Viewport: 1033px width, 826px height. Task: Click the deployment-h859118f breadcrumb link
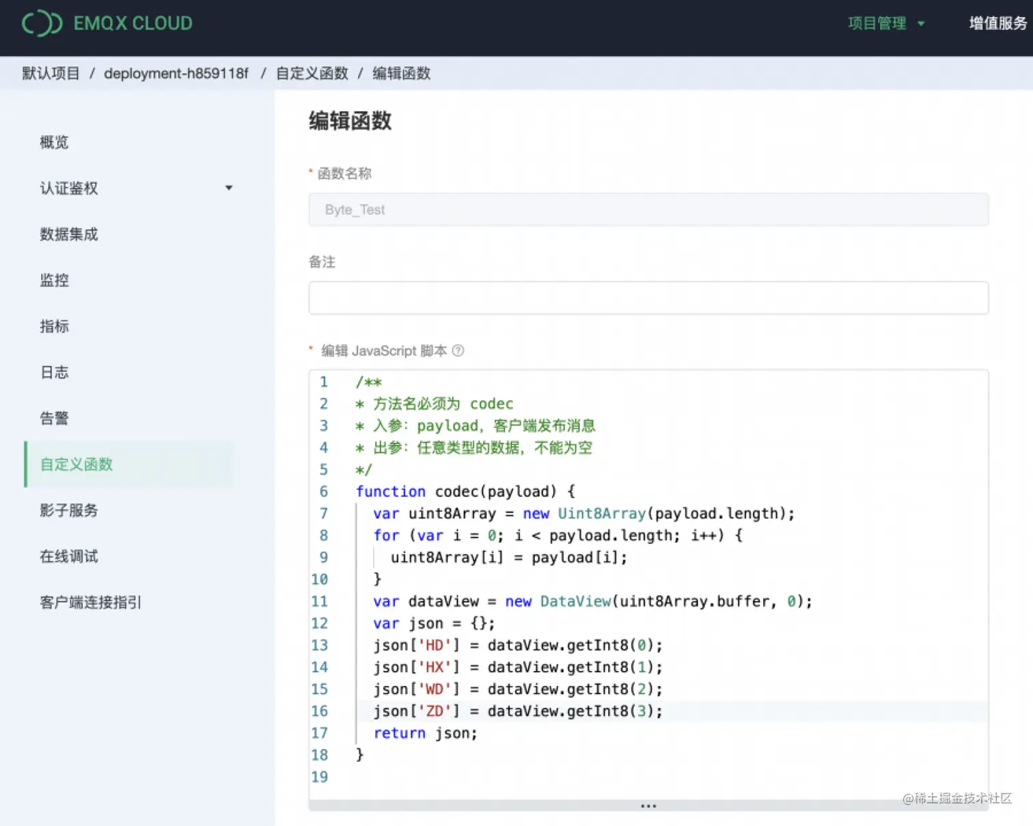[176, 73]
